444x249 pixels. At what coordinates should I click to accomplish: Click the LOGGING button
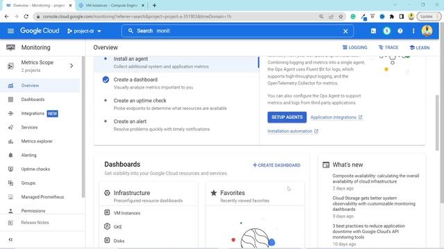click(x=355, y=48)
